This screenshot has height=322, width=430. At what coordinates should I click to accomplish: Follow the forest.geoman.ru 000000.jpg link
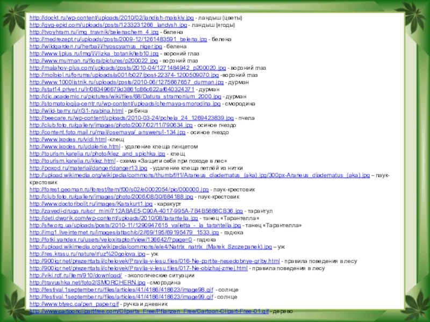click(x=119, y=189)
